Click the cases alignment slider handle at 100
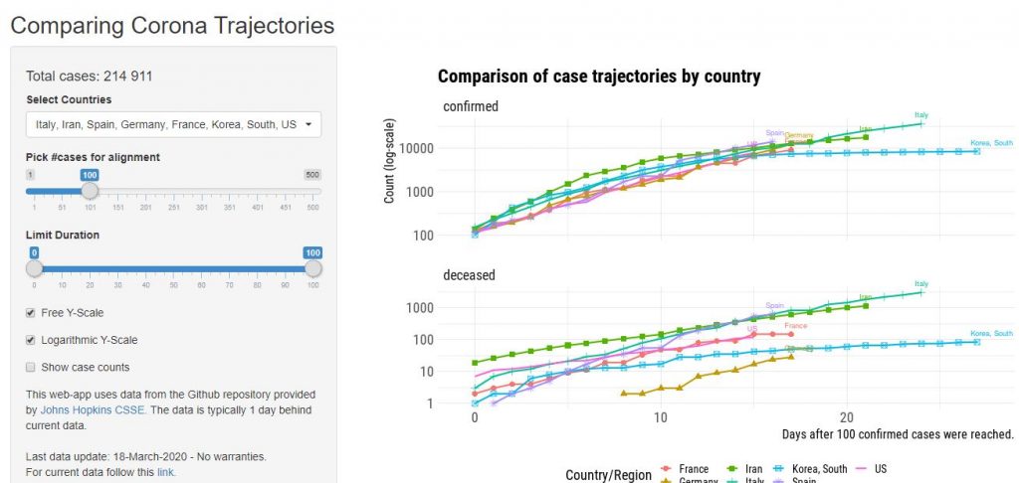The width and height of the screenshot is (1019, 483). [90, 190]
